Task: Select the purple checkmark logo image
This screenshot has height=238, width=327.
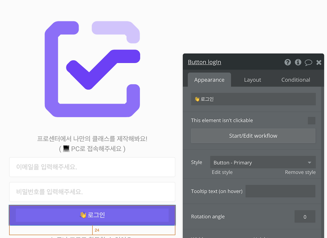Action: point(92,69)
